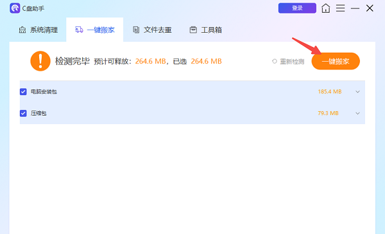Close the C盘助手 window
Viewport: 385px width, 234px height.
coord(370,8)
